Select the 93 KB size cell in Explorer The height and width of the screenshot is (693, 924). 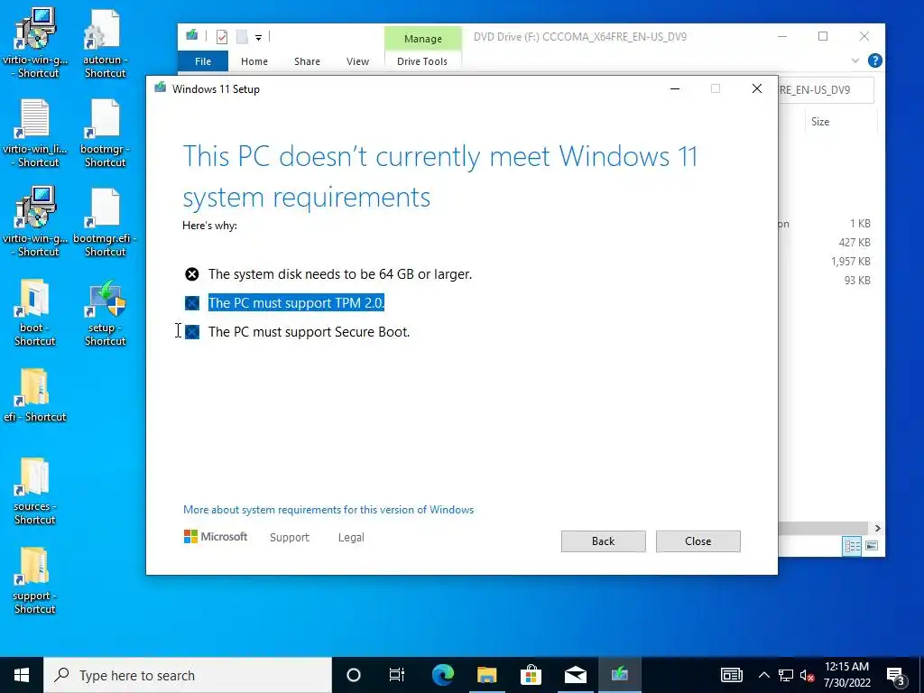click(x=857, y=280)
